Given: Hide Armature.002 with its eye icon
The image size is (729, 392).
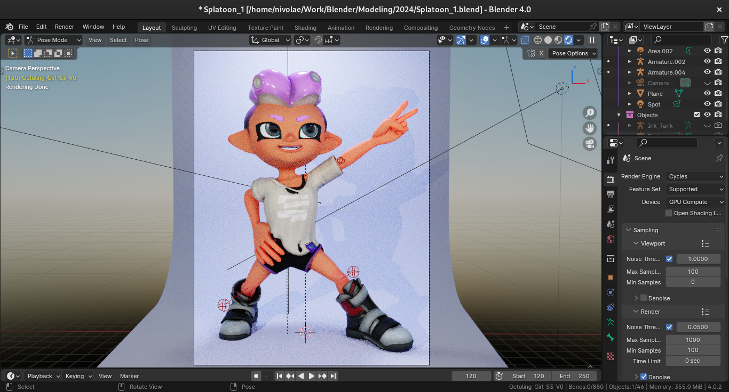Looking at the screenshot, I should tap(707, 62).
